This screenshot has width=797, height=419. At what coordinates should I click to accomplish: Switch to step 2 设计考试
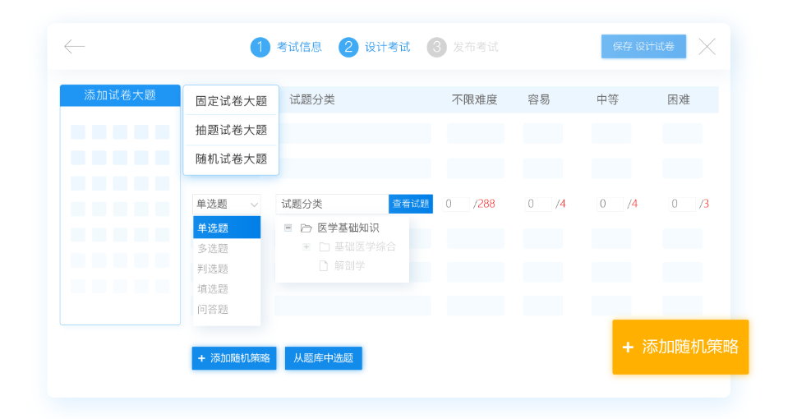[375, 47]
